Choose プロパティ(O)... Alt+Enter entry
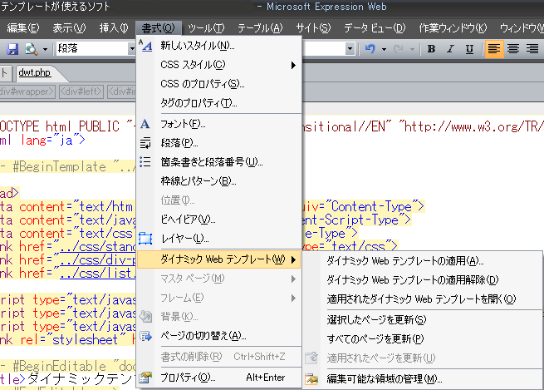This screenshot has width=544, height=390. pyautogui.click(x=219, y=378)
